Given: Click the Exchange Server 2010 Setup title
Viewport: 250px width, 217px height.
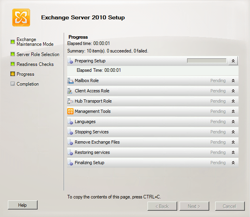Looking at the screenshot, I should 83,17.
